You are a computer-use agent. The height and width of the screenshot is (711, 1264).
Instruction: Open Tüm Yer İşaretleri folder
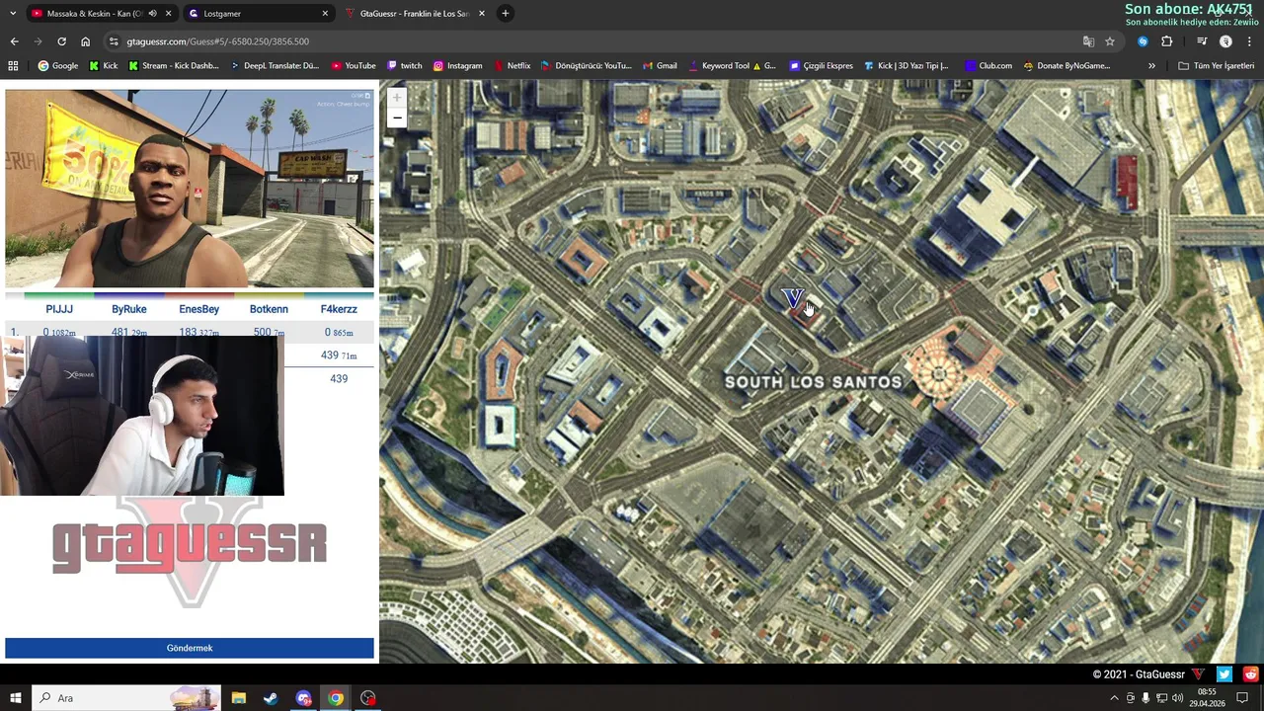pyautogui.click(x=1217, y=66)
